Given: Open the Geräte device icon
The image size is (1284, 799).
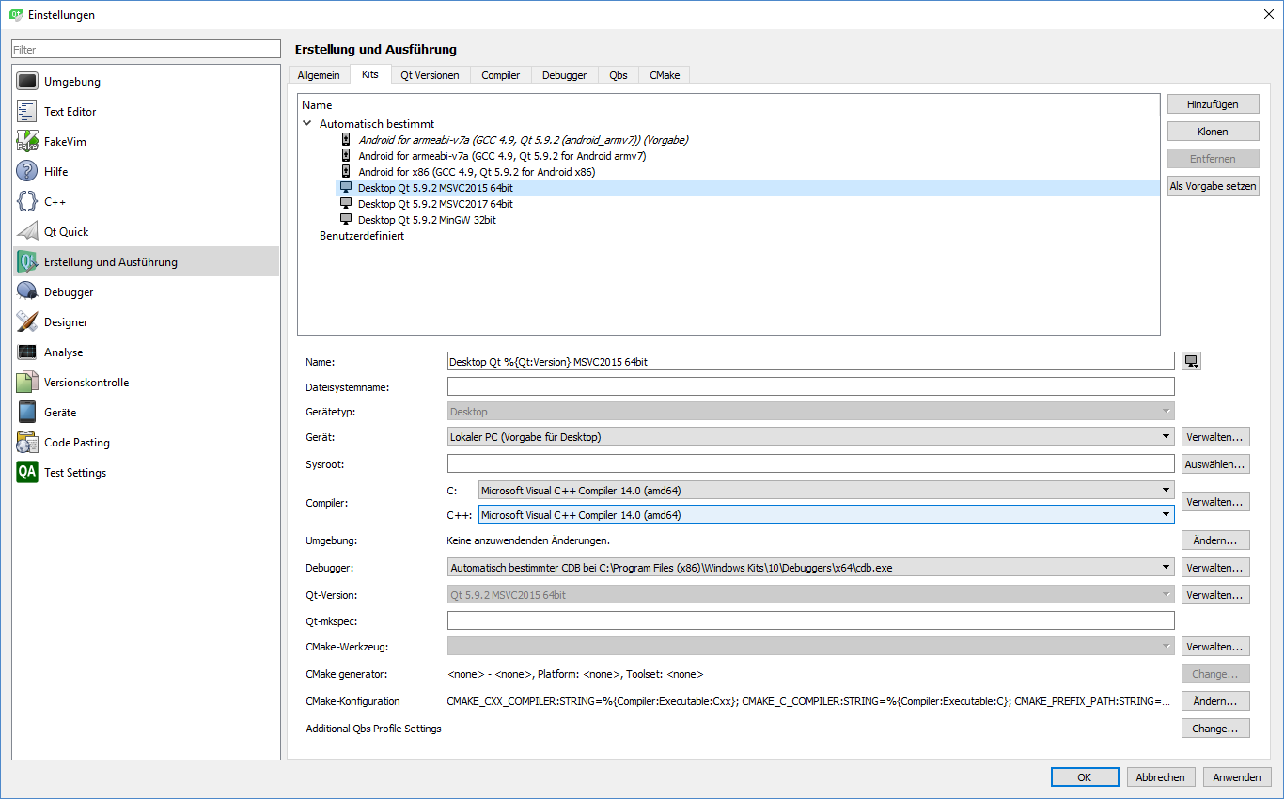Looking at the screenshot, I should [27, 413].
